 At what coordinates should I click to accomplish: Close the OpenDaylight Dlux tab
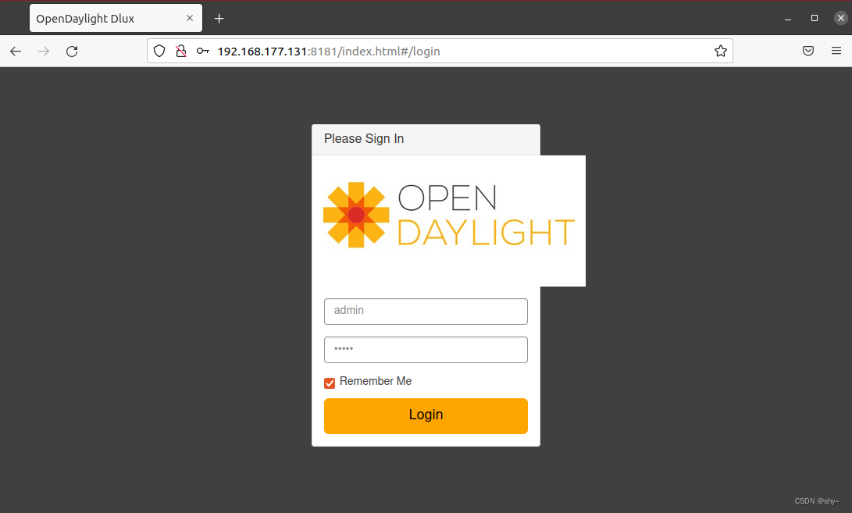click(190, 18)
